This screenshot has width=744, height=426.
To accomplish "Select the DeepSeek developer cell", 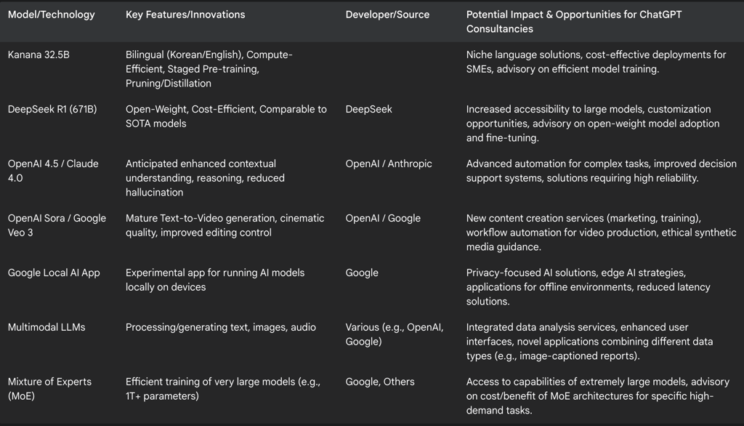I will (368, 109).
